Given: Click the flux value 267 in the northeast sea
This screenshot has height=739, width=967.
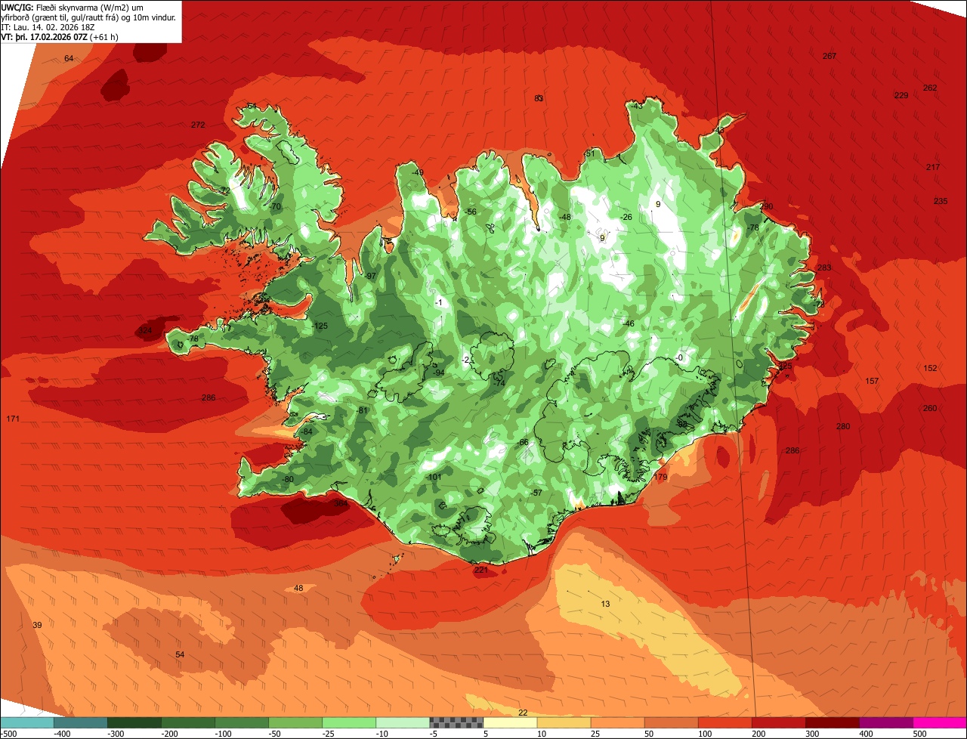Looking at the screenshot, I should pos(830,56).
